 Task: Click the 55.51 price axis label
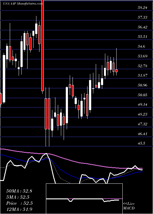click(142, 37)
